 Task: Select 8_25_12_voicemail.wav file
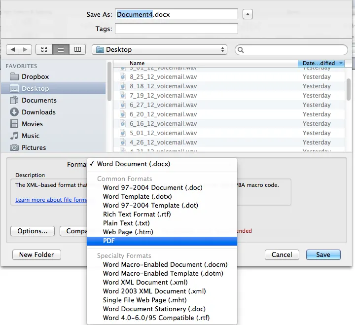click(229, 77)
